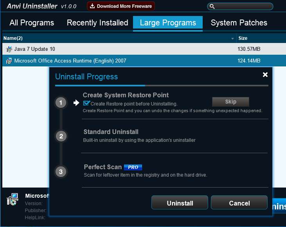The image size is (286, 227).
Task: Go to the System Patches tab
Action: (239, 23)
